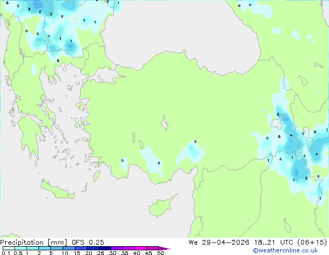Select the 20–25 mm legend swatch
This screenshot has height=255, width=329.
[x=93, y=248]
